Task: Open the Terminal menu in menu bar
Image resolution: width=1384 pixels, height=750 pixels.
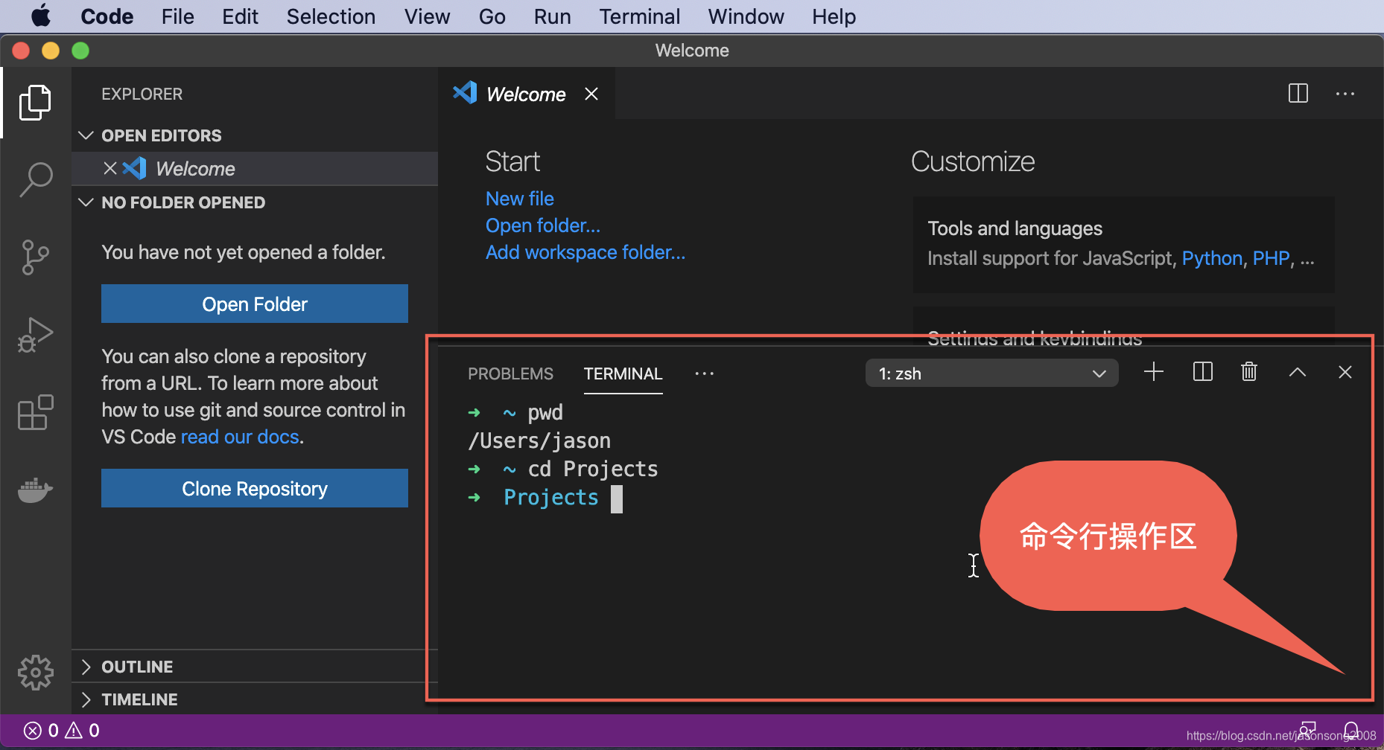Action: [x=640, y=16]
